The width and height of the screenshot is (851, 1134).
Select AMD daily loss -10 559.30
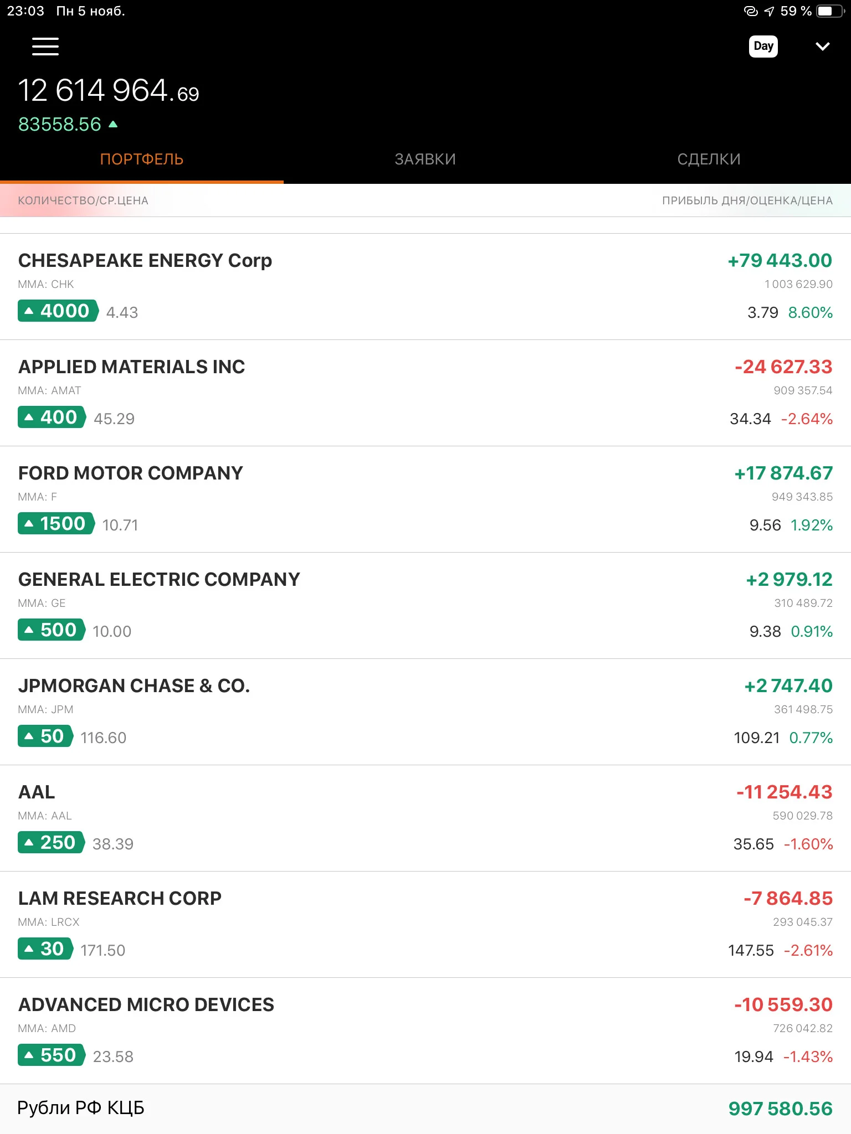point(783,1004)
